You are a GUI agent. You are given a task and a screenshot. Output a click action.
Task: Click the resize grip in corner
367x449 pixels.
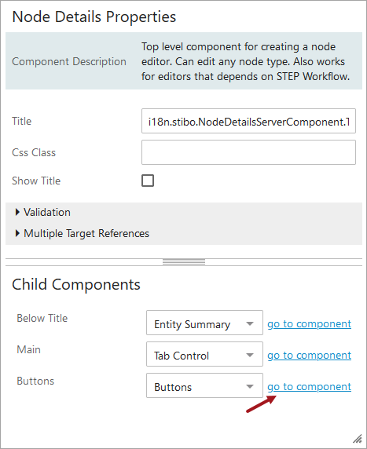[358, 439]
